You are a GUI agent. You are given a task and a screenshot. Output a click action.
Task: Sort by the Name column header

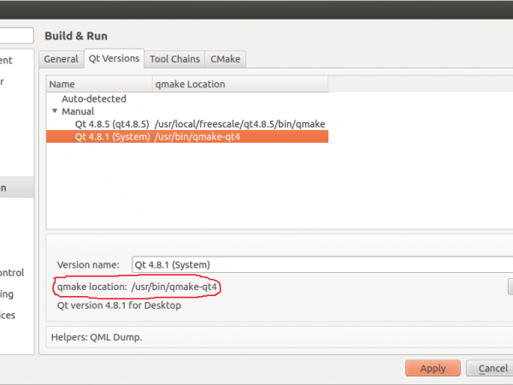click(x=98, y=84)
